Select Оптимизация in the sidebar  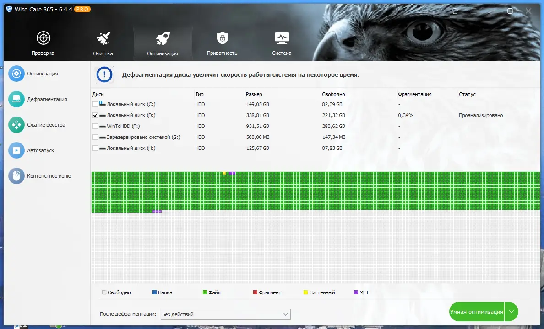(x=42, y=74)
